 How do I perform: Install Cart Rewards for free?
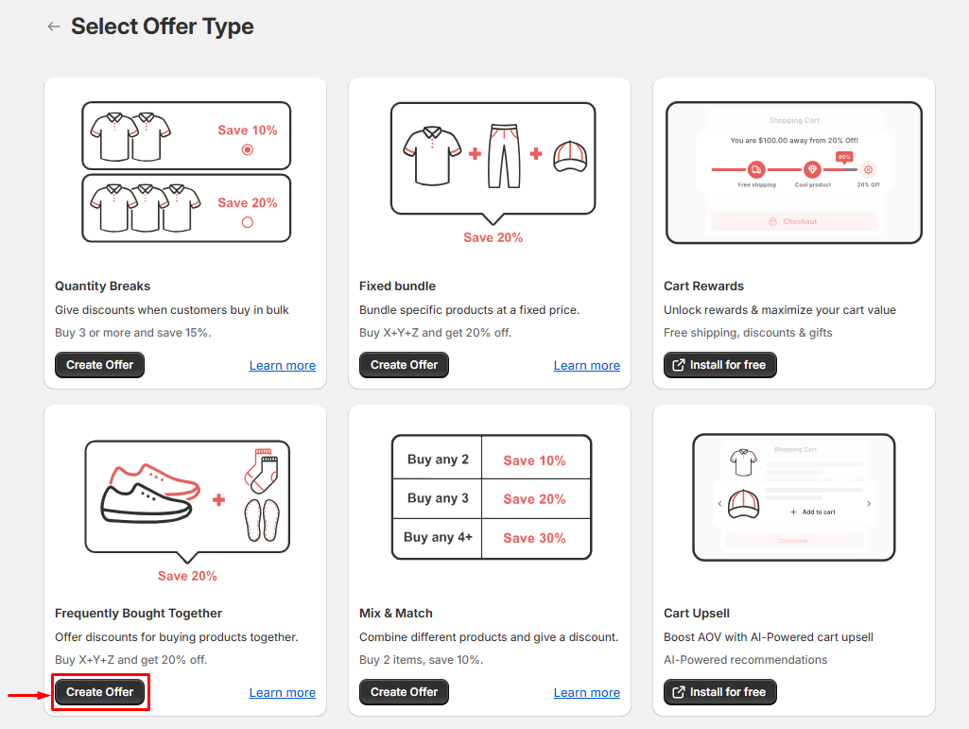pos(719,365)
